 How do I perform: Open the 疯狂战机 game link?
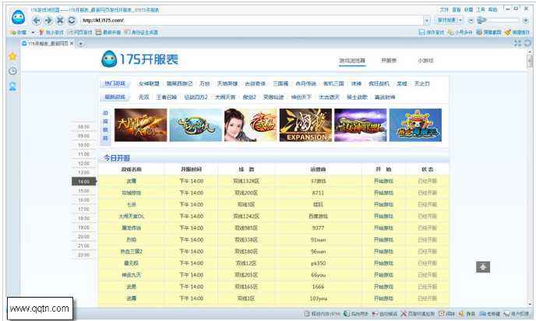[x=379, y=83]
